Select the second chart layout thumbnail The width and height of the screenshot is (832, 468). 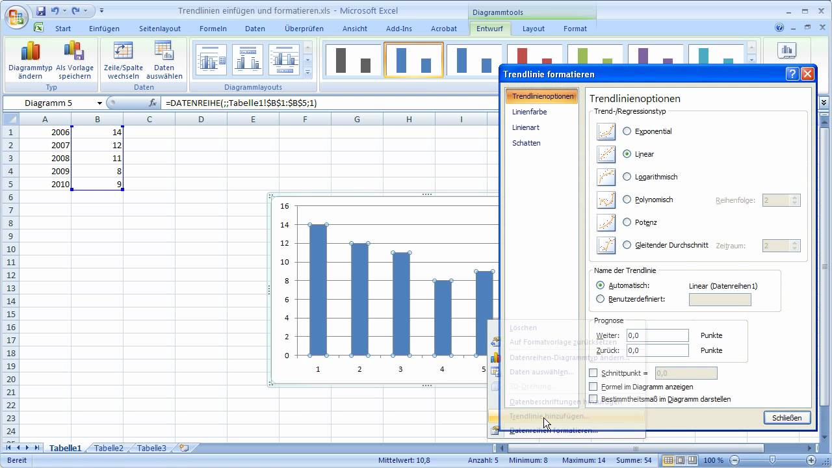pos(247,60)
